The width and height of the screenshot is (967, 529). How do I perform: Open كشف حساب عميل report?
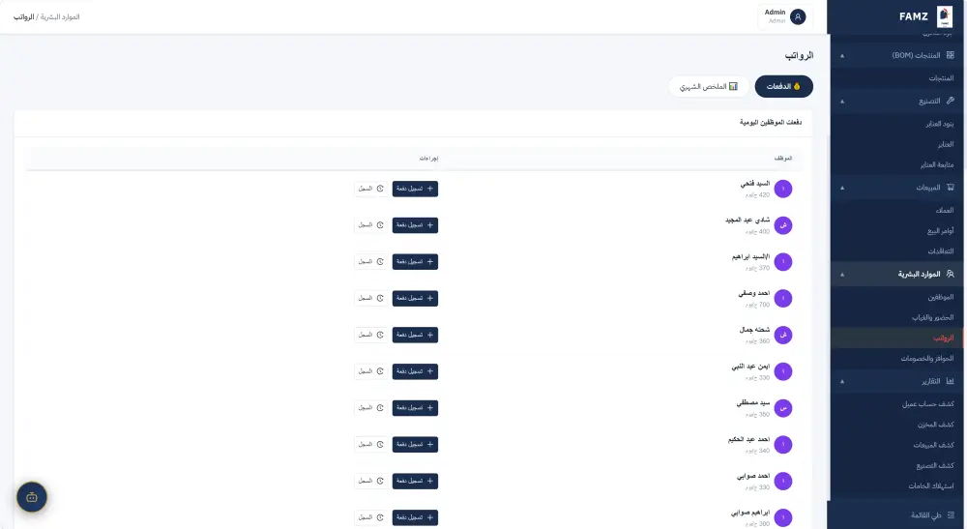point(927,404)
